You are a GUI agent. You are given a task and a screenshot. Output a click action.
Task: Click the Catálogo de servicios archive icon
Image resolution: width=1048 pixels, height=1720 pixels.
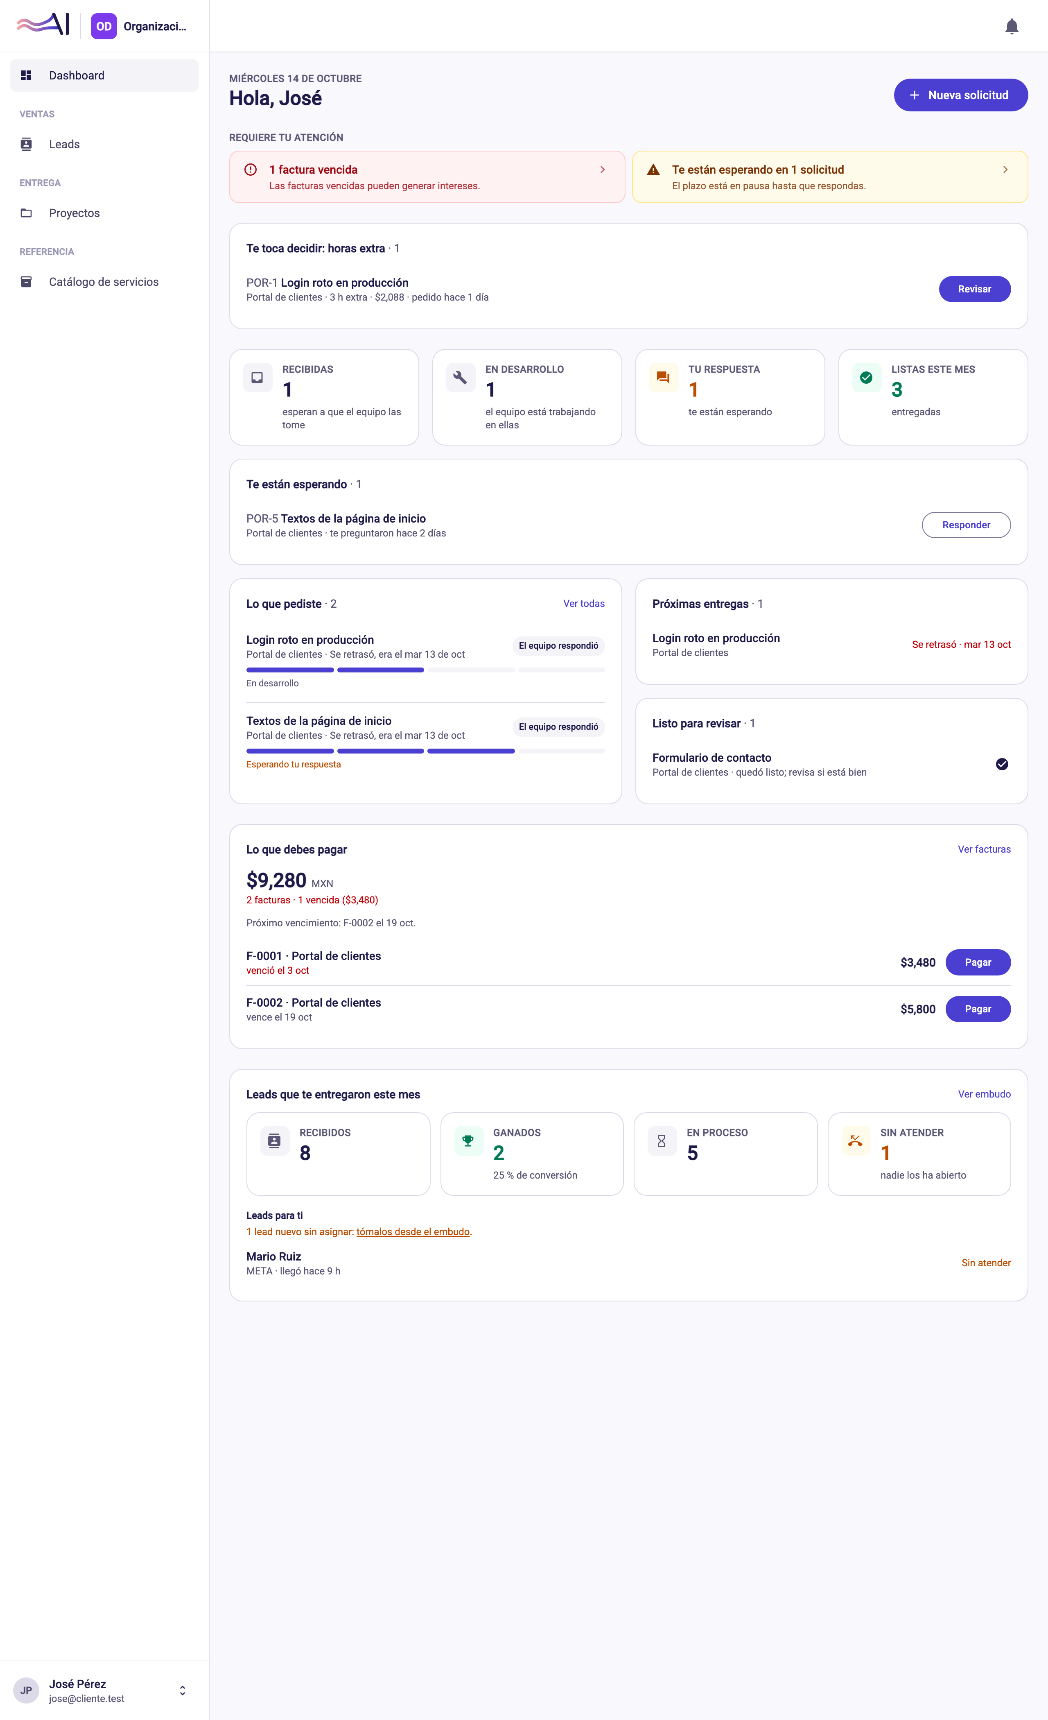(x=27, y=282)
